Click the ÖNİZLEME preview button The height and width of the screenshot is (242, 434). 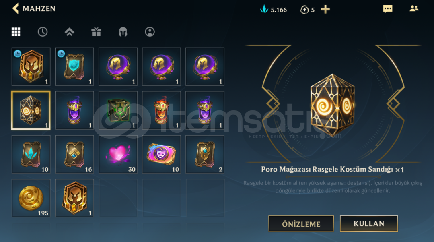coord(301,224)
